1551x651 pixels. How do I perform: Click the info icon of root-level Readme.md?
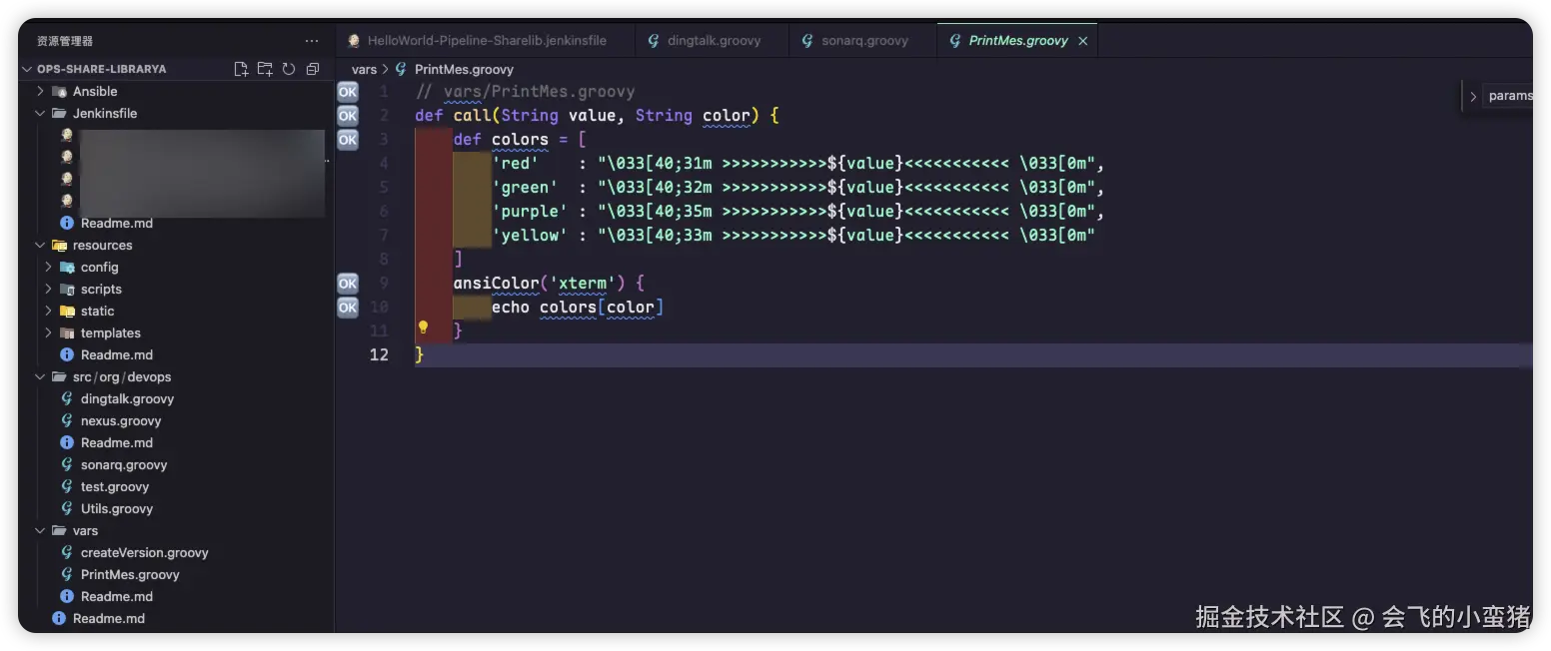click(x=59, y=618)
